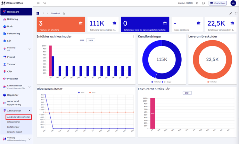Screen dimensions: 239x144
Task: Open the dashboard grid view icon
Action: (x=38, y=14)
